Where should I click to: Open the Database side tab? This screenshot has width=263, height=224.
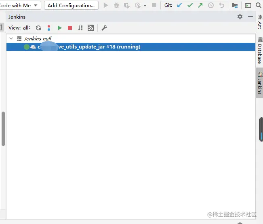pos(260,51)
